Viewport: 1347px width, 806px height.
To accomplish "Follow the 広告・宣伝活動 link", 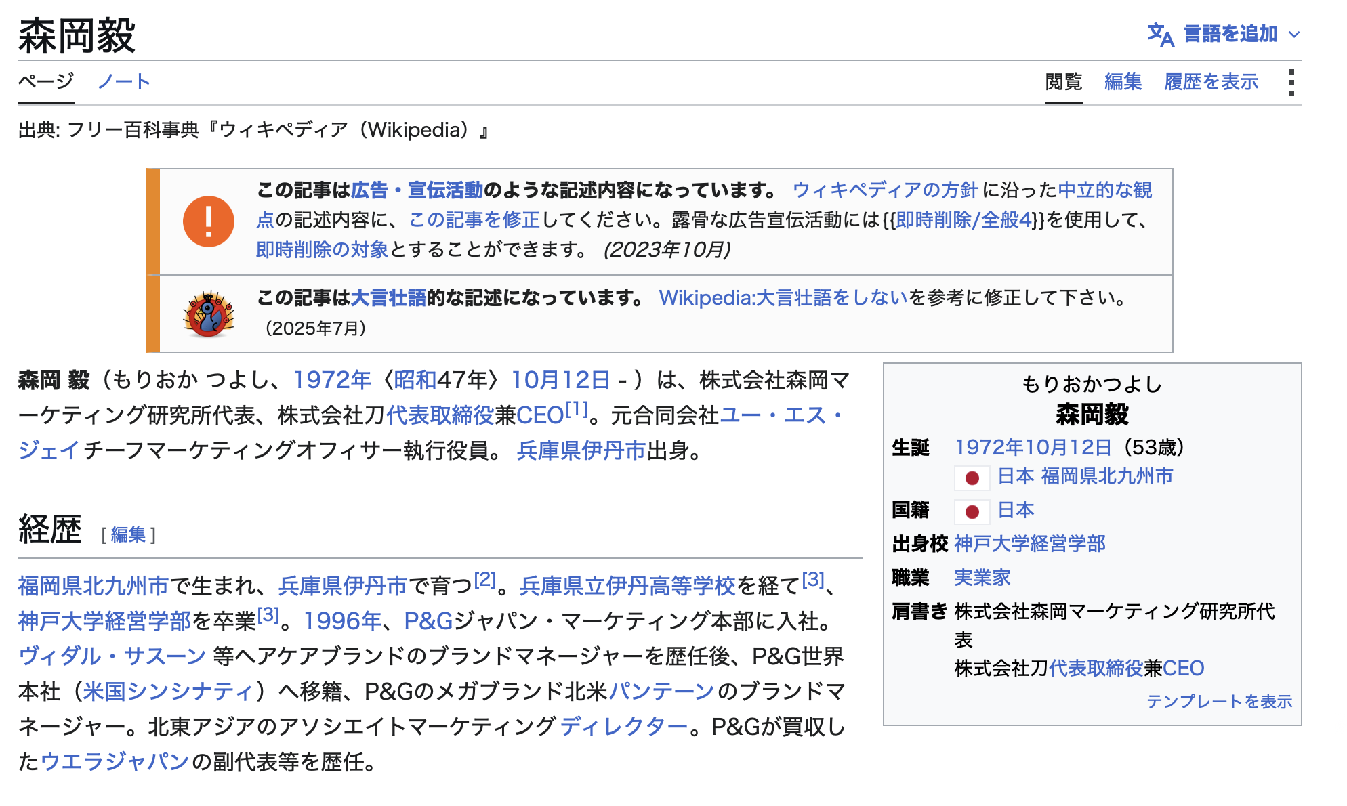I will [417, 190].
